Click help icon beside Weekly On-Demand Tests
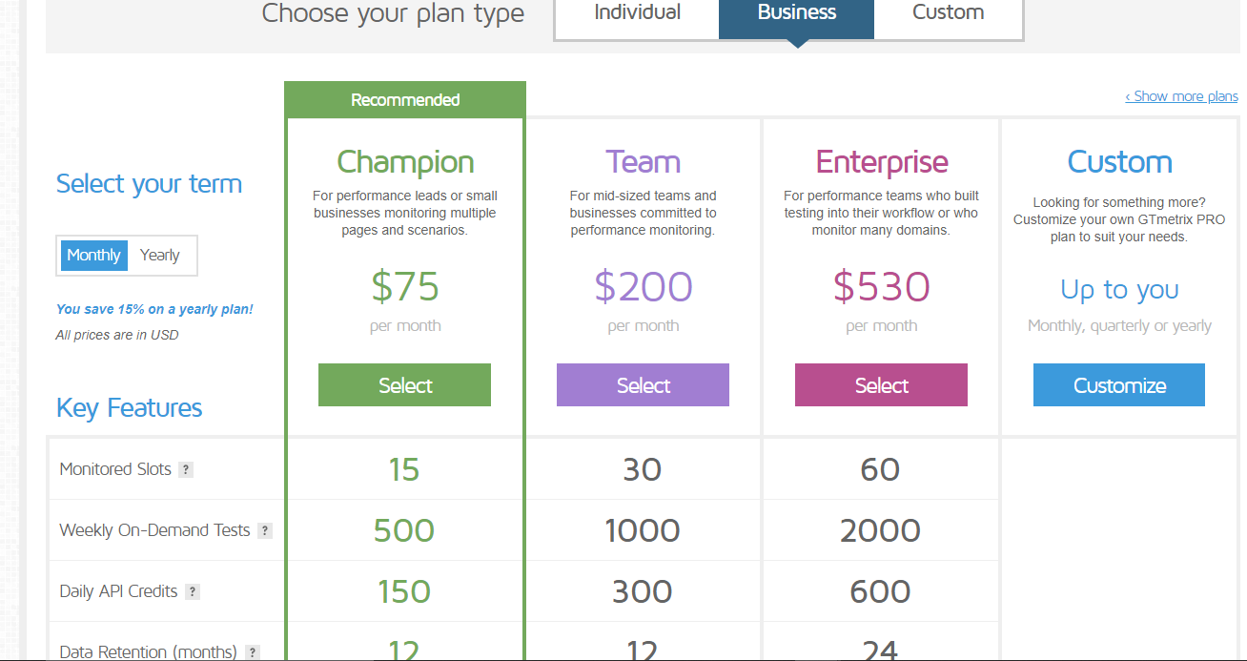 pyautogui.click(x=265, y=530)
